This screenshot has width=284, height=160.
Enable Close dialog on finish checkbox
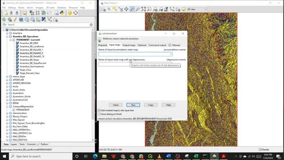[x=99, y=114]
